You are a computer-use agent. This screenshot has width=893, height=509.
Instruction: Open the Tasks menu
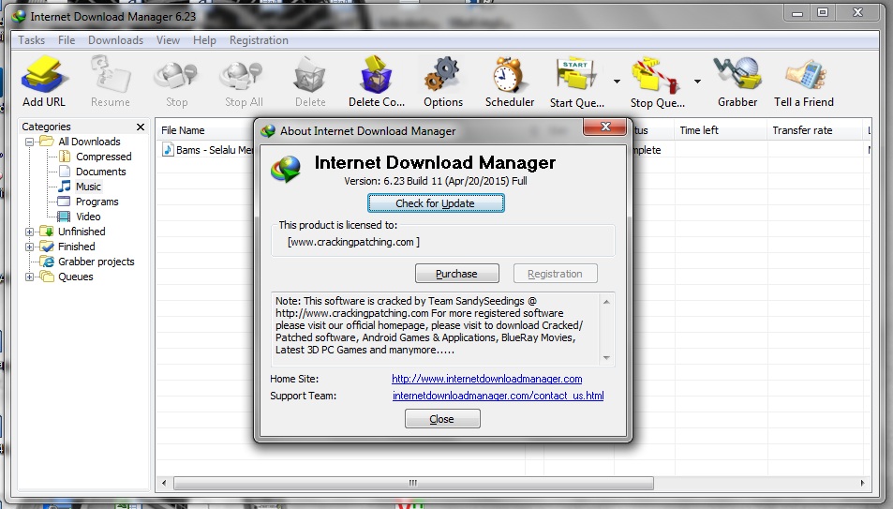31,40
